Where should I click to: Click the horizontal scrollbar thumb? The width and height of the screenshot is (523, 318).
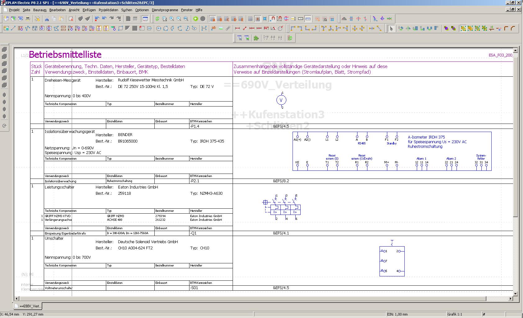(252, 299)
